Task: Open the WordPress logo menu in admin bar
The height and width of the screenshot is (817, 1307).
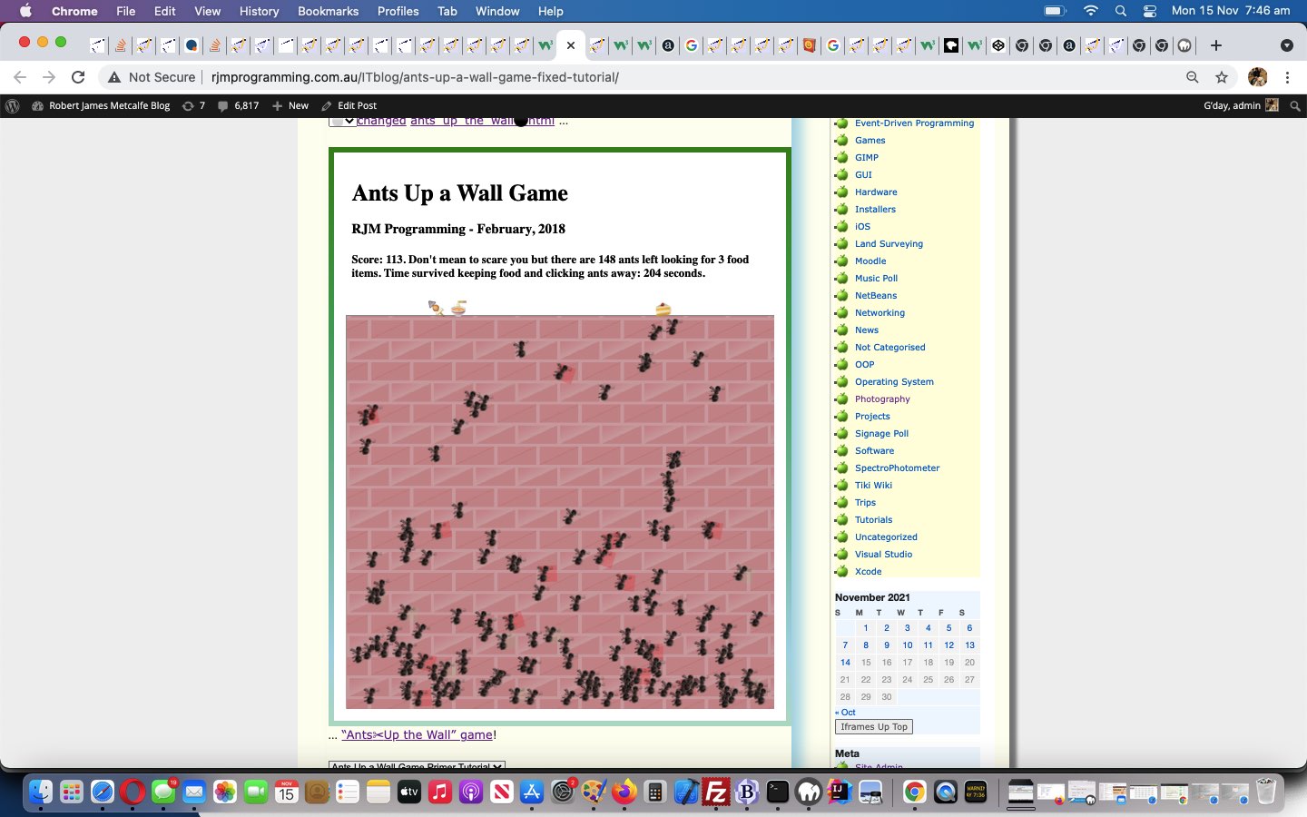Action: 13,105
